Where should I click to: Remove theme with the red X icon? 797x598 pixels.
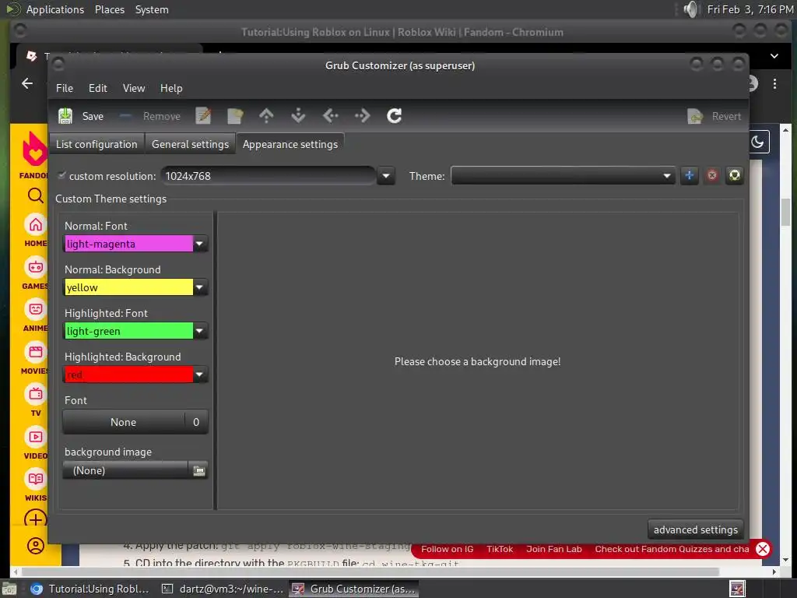[x=712, y=175]
